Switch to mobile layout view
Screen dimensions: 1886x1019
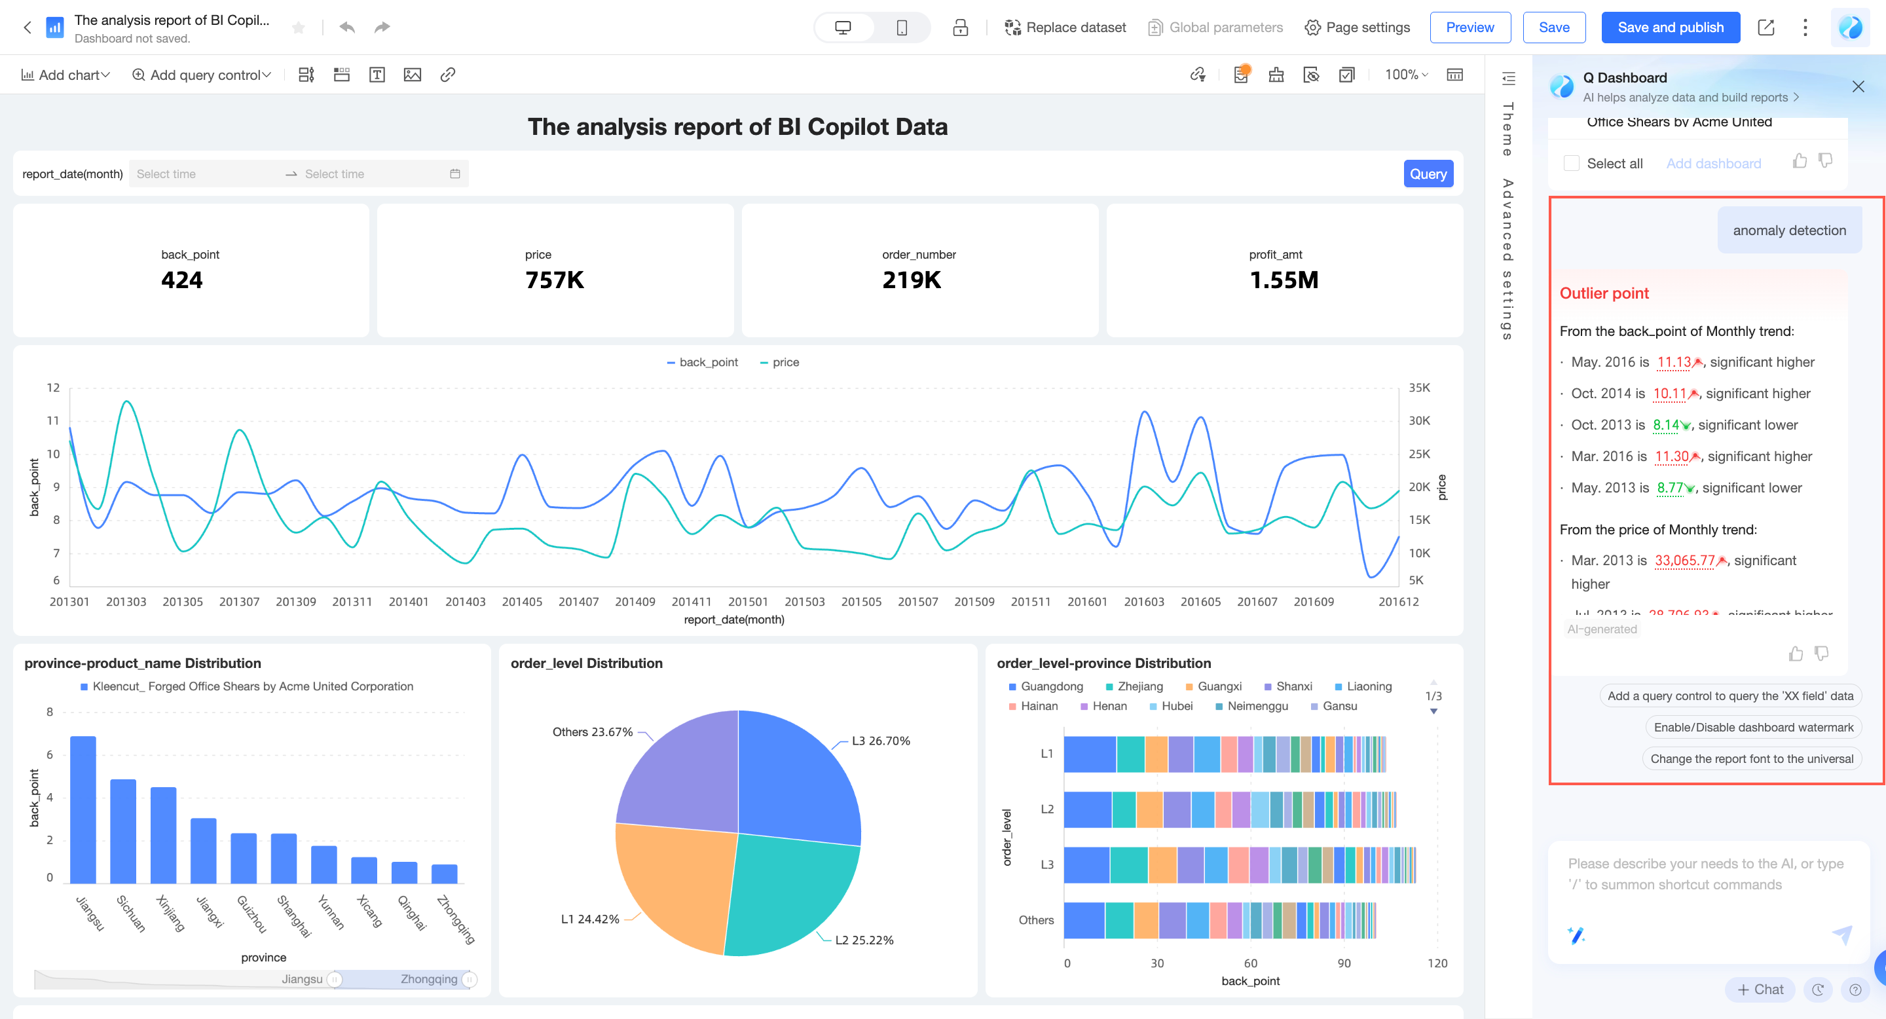(x=901, y=27)
